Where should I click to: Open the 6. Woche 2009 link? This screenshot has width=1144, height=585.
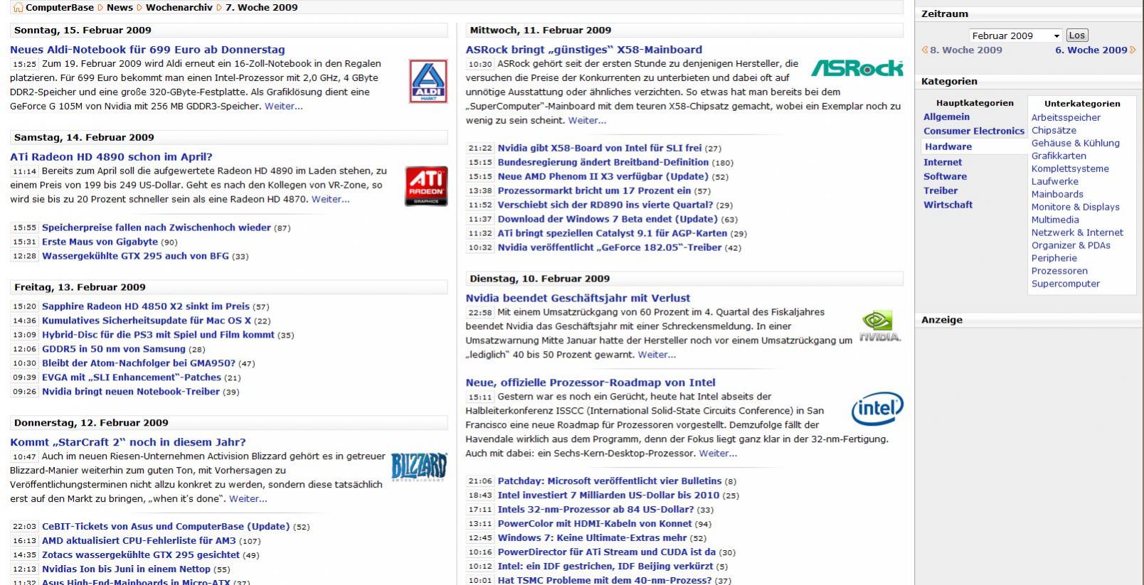click(1091, 50)
